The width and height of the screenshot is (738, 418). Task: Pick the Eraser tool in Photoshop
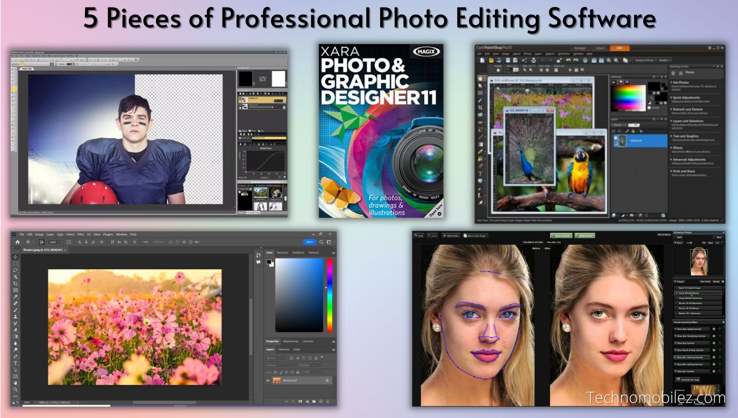coord(16,330)
